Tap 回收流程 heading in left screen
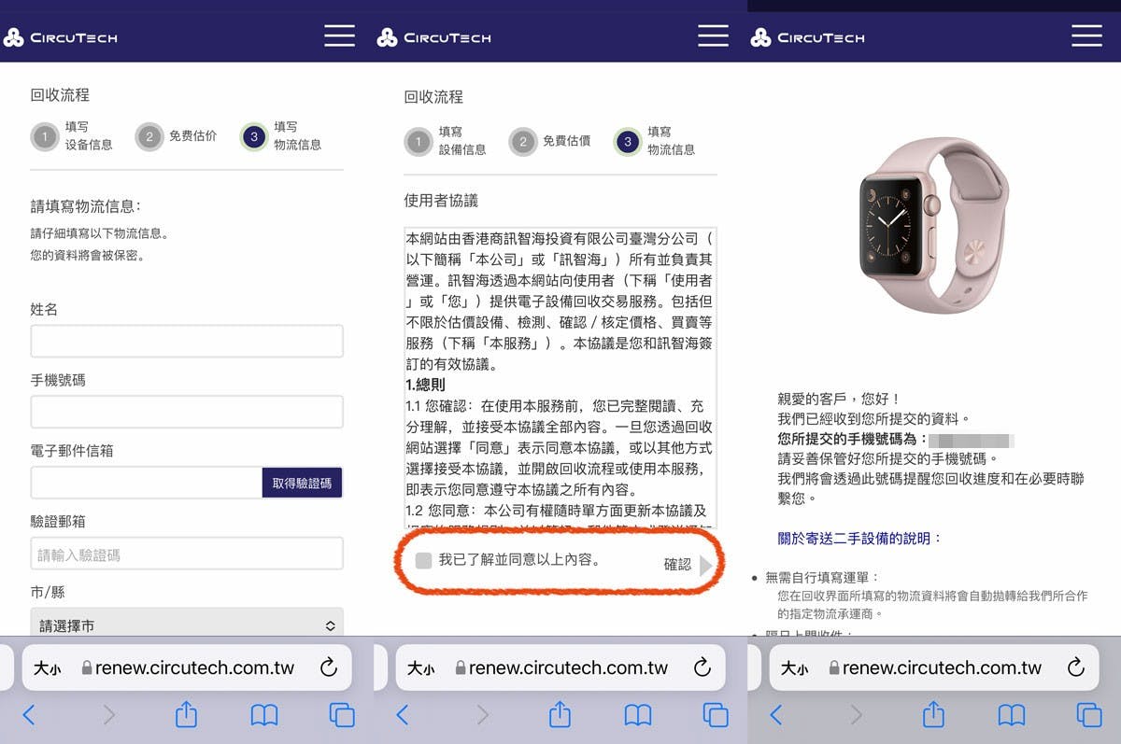 pyautogui.click(x=60, y=95)
